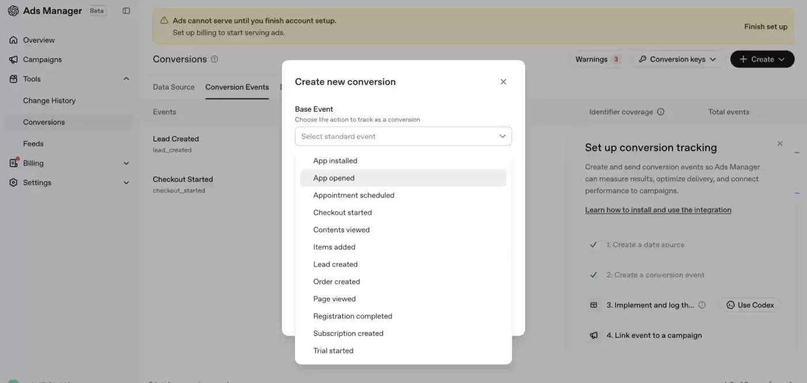Choose Subscription created from the list
Screen dimensions: 807x383
tap(403, 333)
